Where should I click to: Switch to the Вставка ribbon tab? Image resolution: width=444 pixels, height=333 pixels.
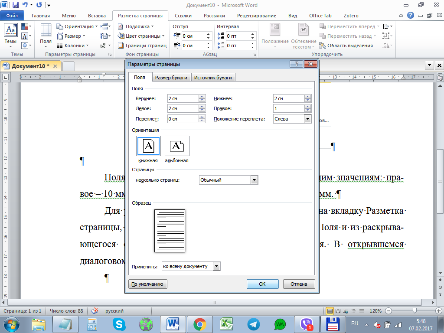tap(97, 16)
